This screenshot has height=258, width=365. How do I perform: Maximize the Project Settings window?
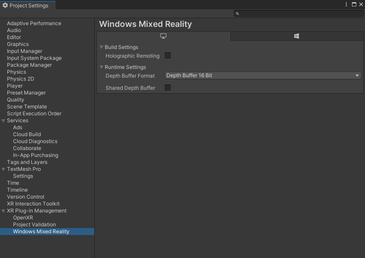(x=354, y=4)
